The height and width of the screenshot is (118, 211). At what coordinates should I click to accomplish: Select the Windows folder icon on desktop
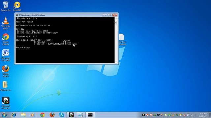tap(6, 86)
